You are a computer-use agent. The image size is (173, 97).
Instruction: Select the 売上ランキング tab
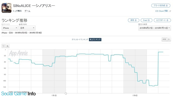95,40
